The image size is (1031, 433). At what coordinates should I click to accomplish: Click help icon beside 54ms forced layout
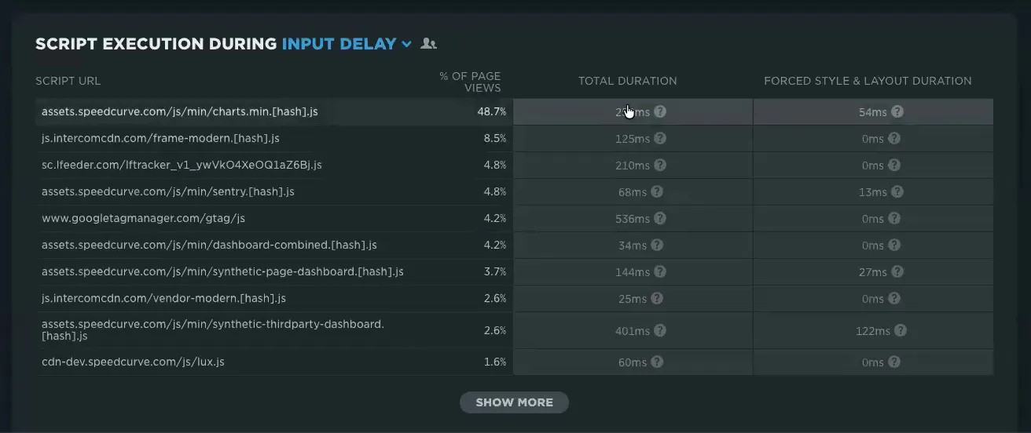tap(897, 112)
